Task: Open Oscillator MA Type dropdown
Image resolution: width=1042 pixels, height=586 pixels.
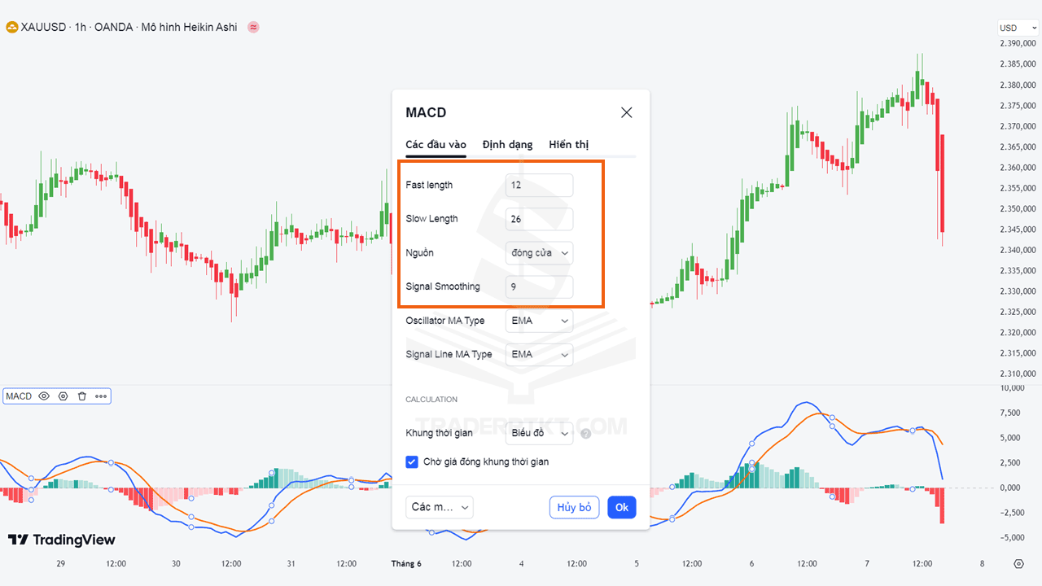Action: click(x=539, y=321)
